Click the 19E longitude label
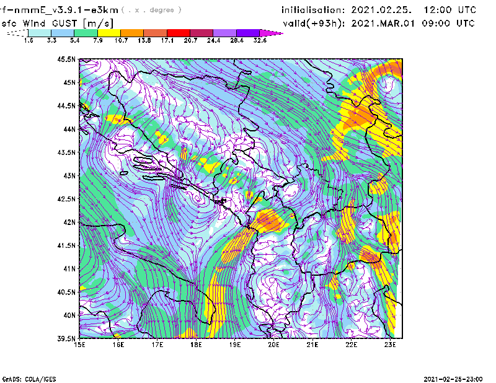 pyautogui.click(x=235, y=345)
